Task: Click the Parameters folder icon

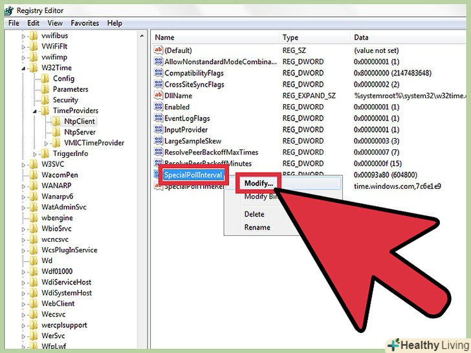Action: point(45,89)
